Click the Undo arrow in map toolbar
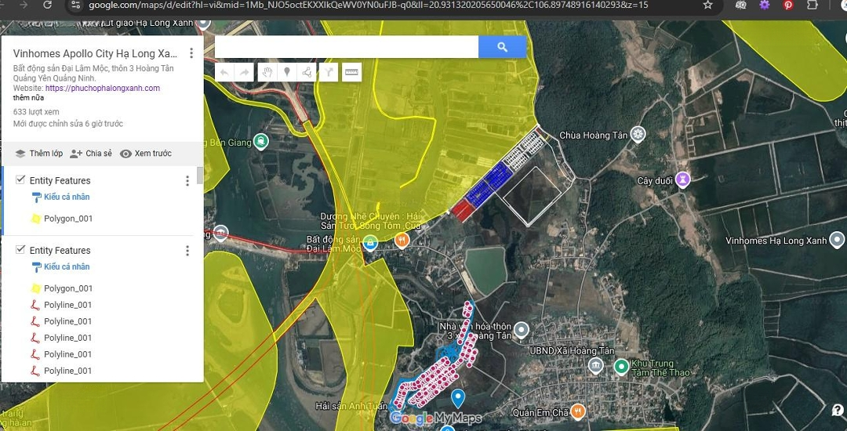This screenshot has width=847, height=431. click(224, 72)
